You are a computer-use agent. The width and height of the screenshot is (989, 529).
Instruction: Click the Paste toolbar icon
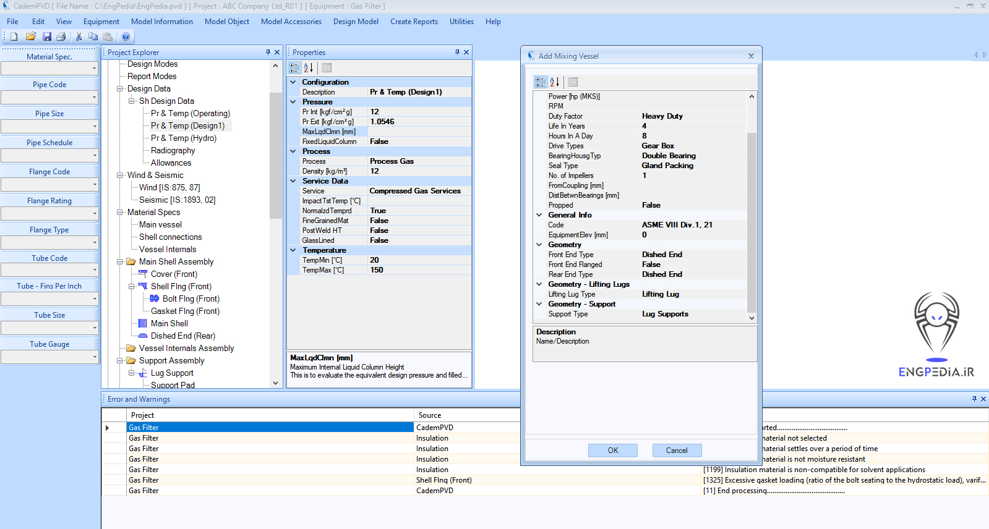(x=108, y=36)
